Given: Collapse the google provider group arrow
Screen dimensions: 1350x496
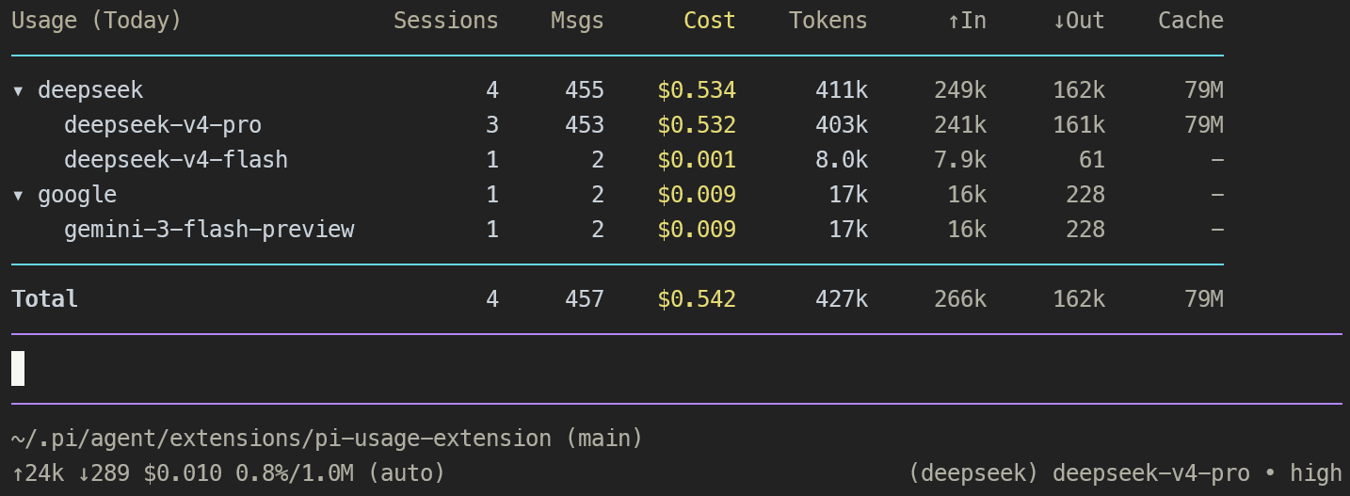Looking at the screenshot, I should tap(18, 196).
